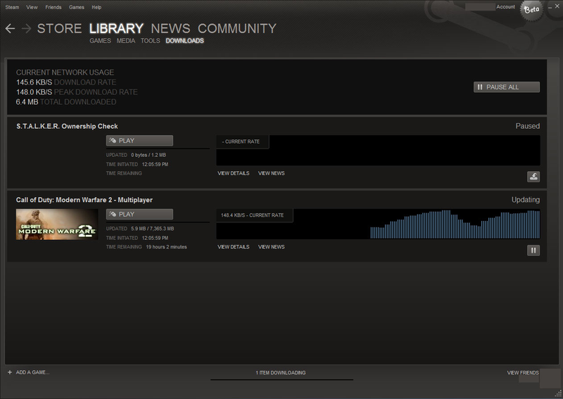Screen dimensions: 563x399
Task: Open VIEW FRIENDS list
Action: click(x=523, y=373)
